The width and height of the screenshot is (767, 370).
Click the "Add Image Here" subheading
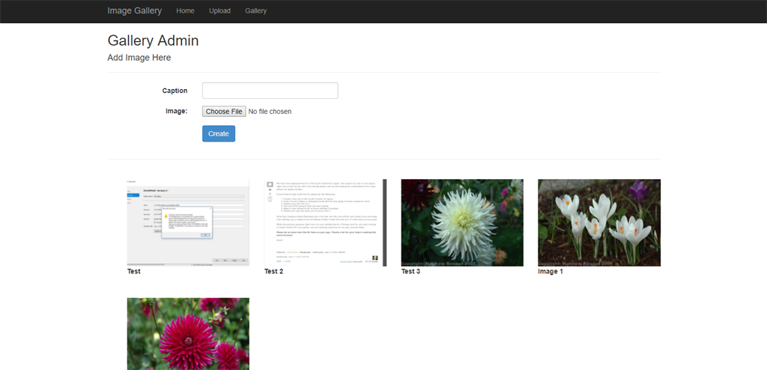[x=139, y=57]
